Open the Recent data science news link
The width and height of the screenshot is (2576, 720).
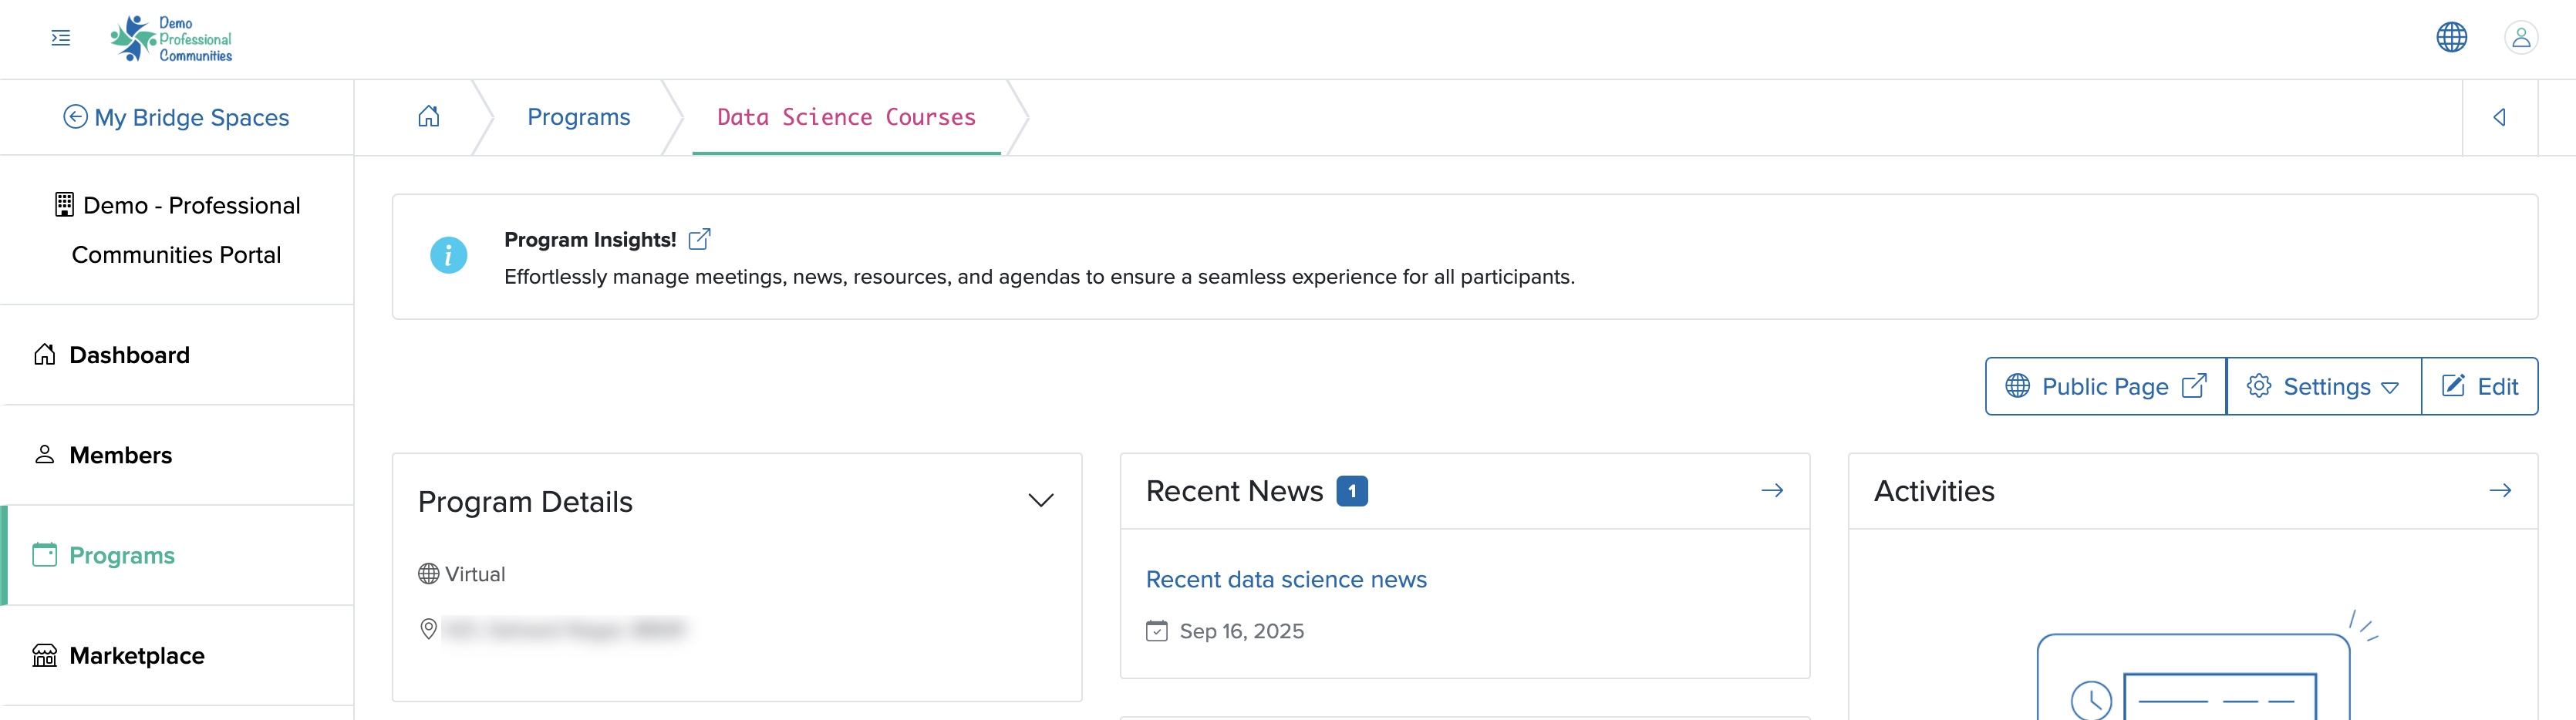point(1286,580)
